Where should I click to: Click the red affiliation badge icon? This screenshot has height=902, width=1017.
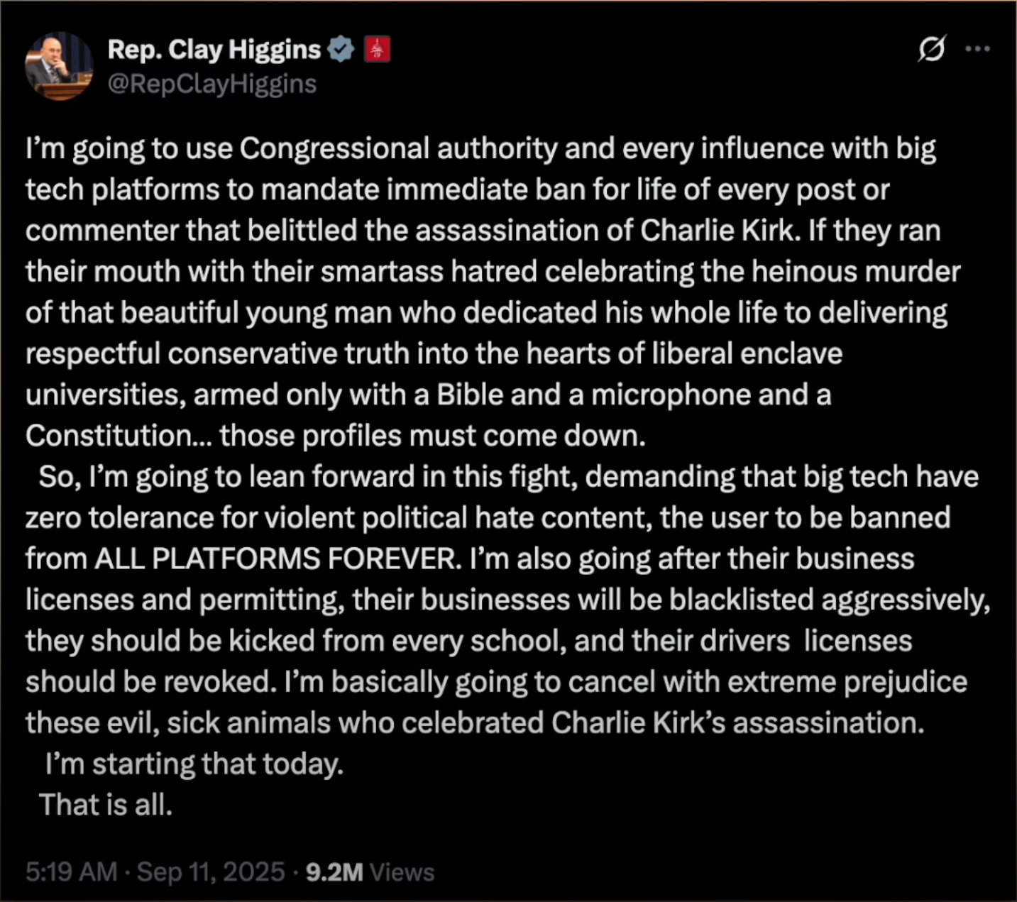click(x=377, y=50)
